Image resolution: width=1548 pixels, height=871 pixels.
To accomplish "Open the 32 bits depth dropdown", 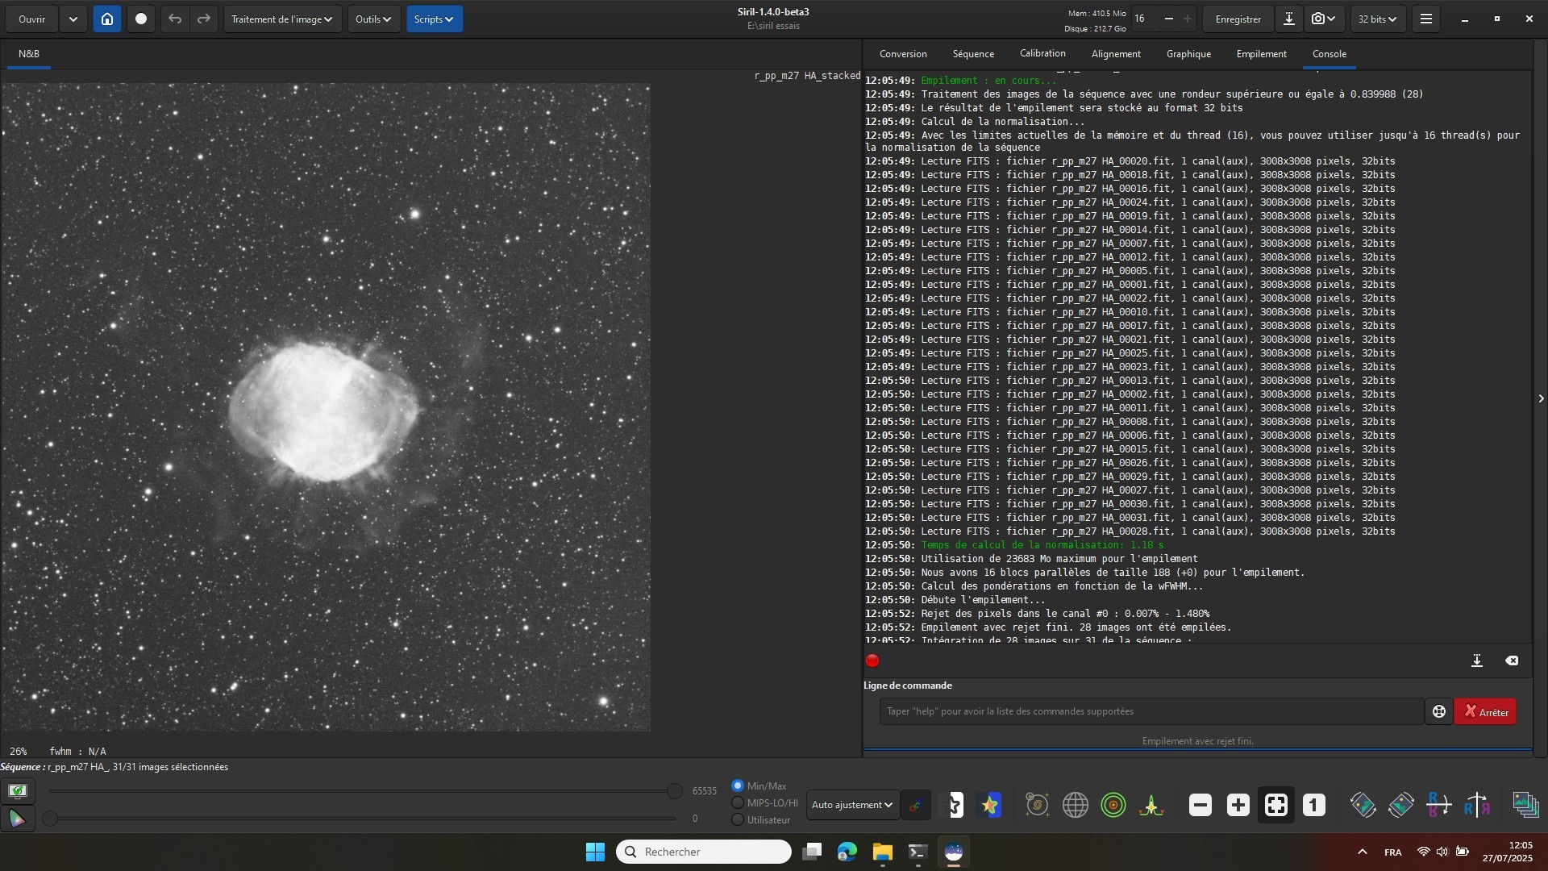I will coord(1377,19).
